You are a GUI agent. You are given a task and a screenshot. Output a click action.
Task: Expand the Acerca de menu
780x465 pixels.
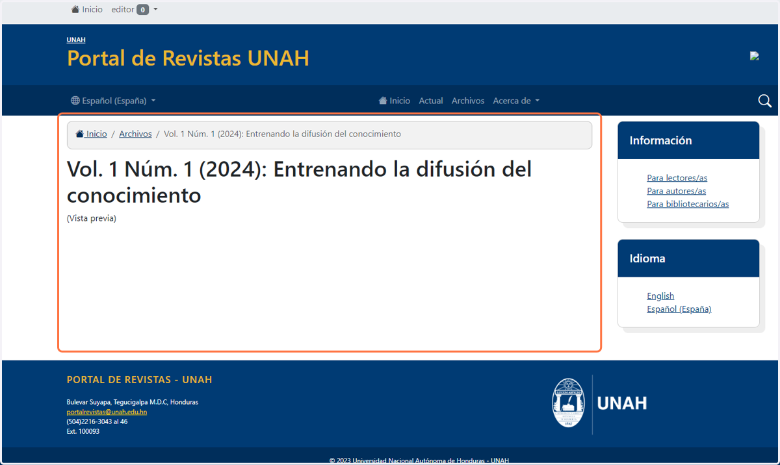(x=516, y=101)
